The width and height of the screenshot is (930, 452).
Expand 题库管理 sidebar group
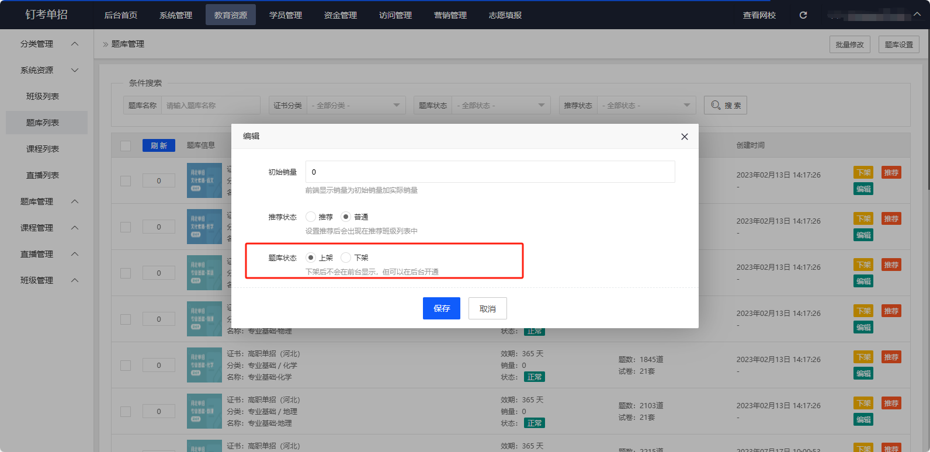(47, 201)
